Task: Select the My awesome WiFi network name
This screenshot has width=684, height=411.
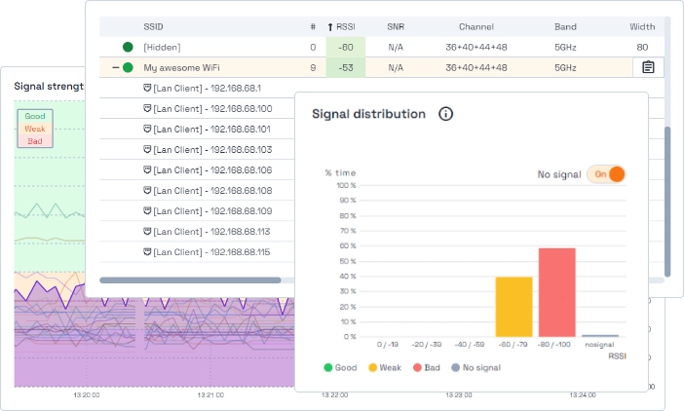Action: pyautogui.click(x=181, y=67)
